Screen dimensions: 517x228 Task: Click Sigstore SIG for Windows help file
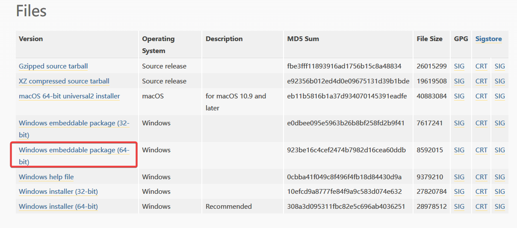pyautogui.click(x=499, y=177)
